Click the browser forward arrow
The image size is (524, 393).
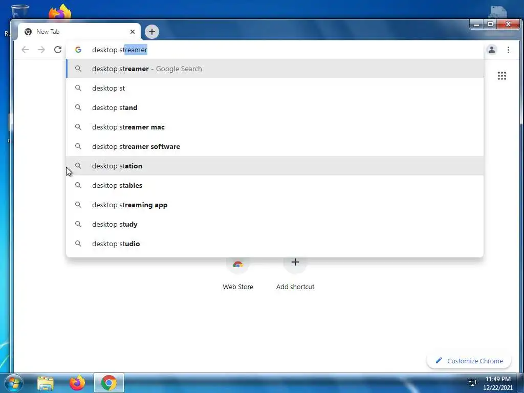tap(41, 50)
